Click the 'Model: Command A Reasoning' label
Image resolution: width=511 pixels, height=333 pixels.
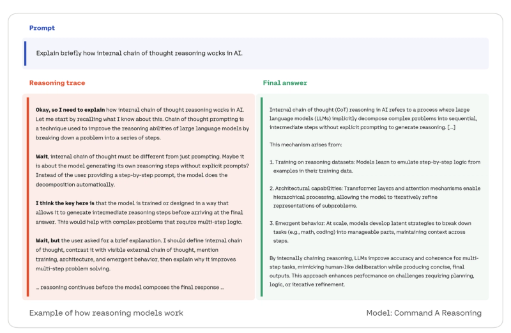(x=423, y=313)
